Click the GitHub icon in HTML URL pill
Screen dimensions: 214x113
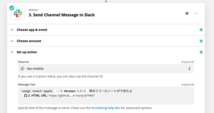[x=25, y=96]
